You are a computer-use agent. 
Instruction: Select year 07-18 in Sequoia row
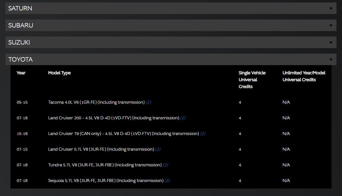(x=22, y=181)
